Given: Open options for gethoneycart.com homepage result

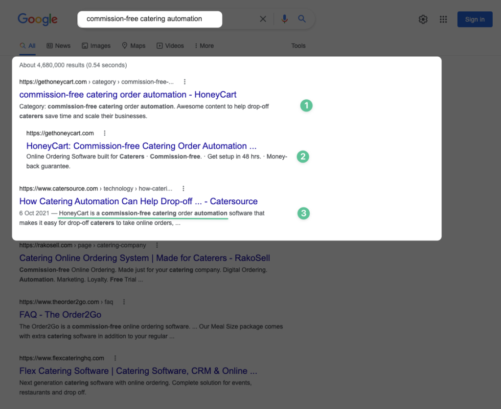Looking at the screenshot, I should click(x=105, y=133).
